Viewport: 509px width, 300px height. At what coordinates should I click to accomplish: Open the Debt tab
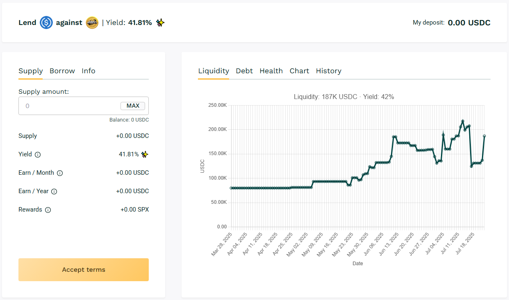point(244,71)
